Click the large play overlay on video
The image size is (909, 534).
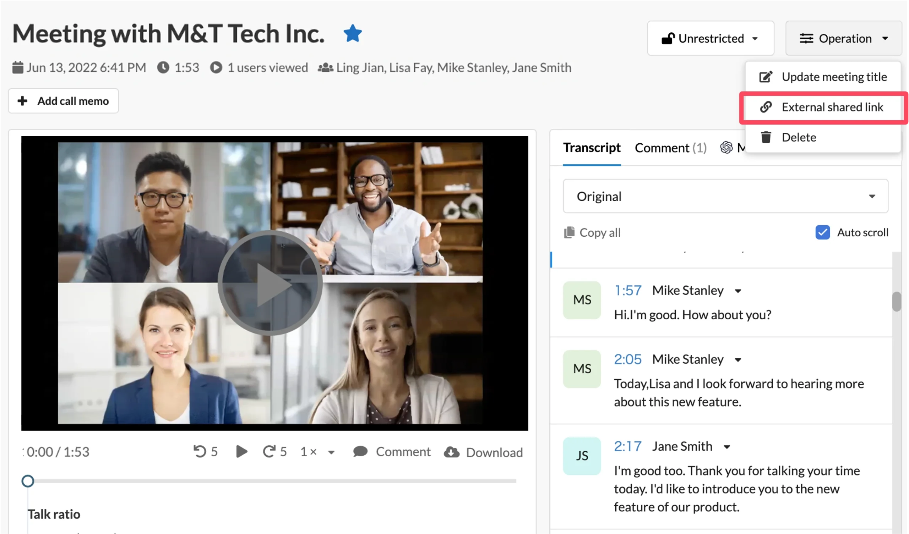pos(270,283)
